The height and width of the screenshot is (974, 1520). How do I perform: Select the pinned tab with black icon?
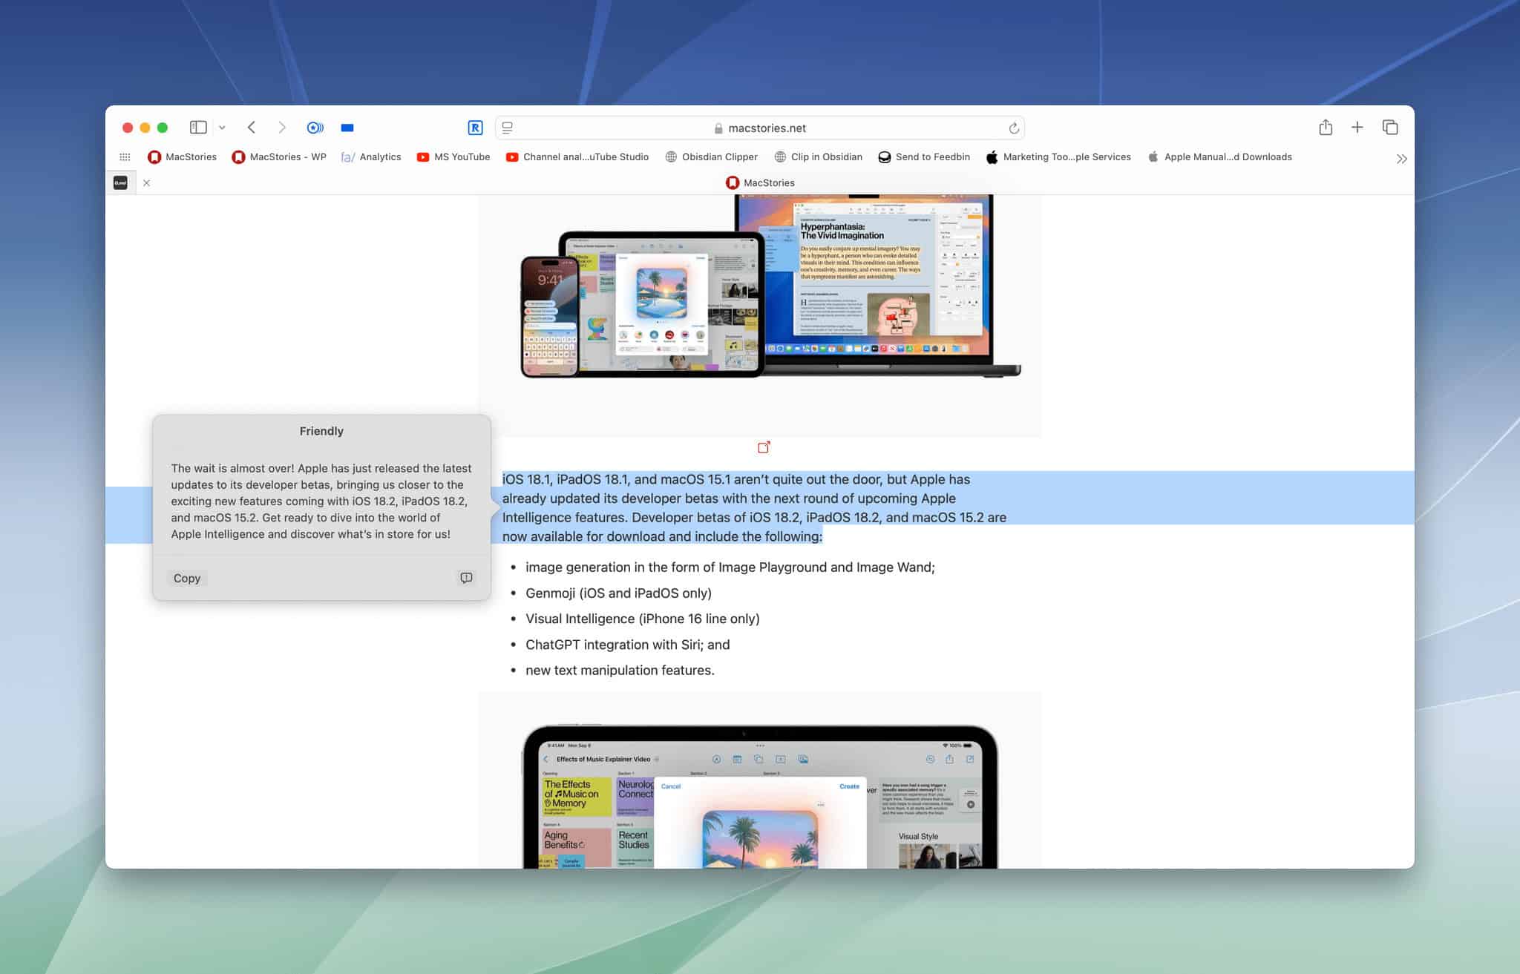[x=120, y=182]
